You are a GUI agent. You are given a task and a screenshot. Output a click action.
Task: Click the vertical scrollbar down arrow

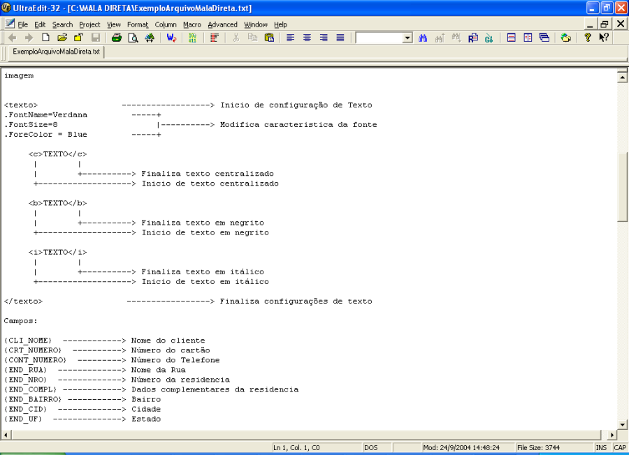pos(622,424)
